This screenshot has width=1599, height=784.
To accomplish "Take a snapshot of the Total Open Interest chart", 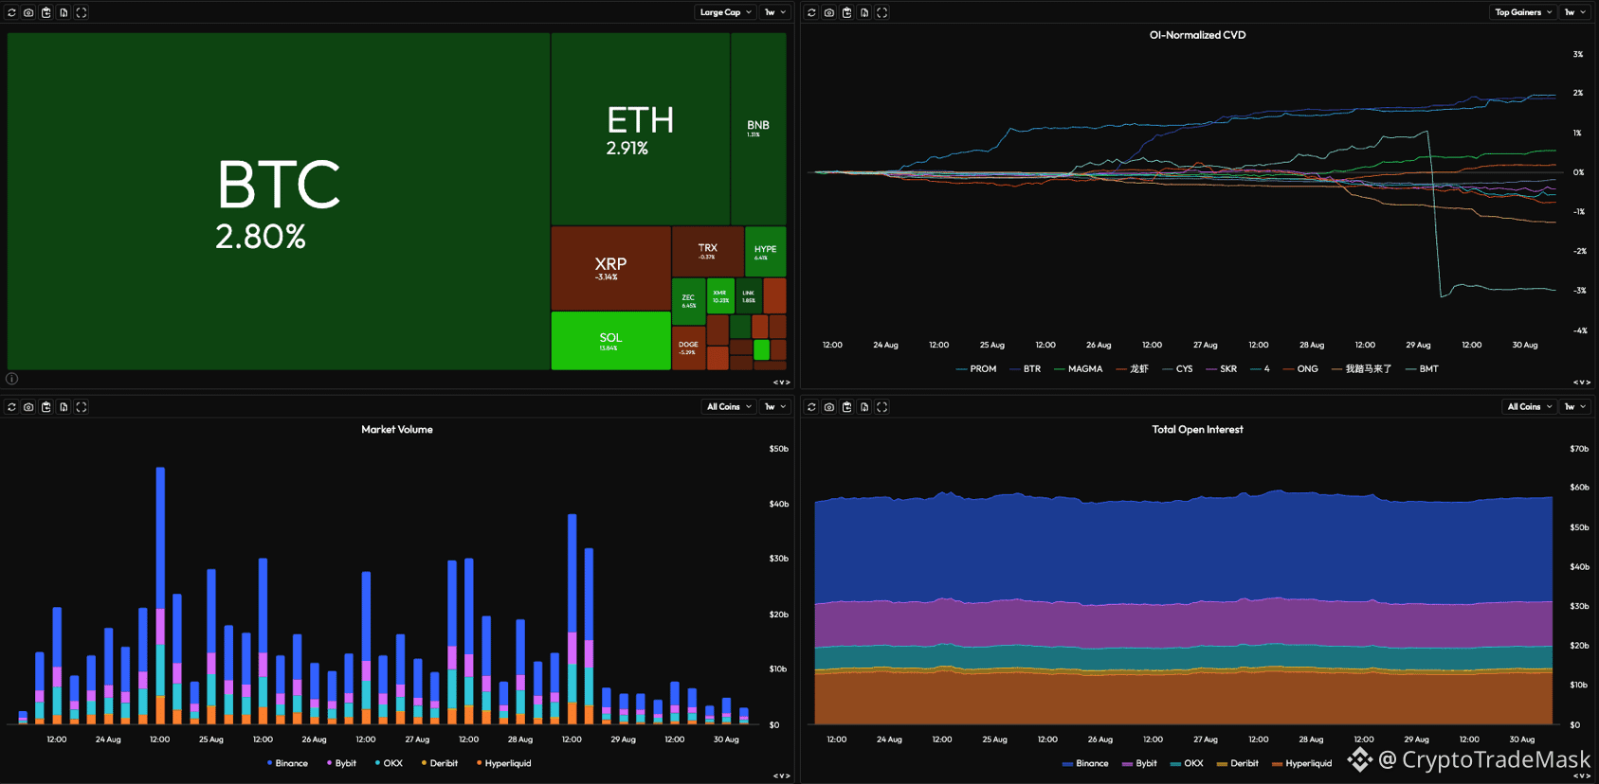I will pyautogui.click(x=828, y=407).
